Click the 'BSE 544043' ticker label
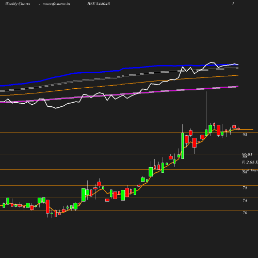 coord(99,4)
